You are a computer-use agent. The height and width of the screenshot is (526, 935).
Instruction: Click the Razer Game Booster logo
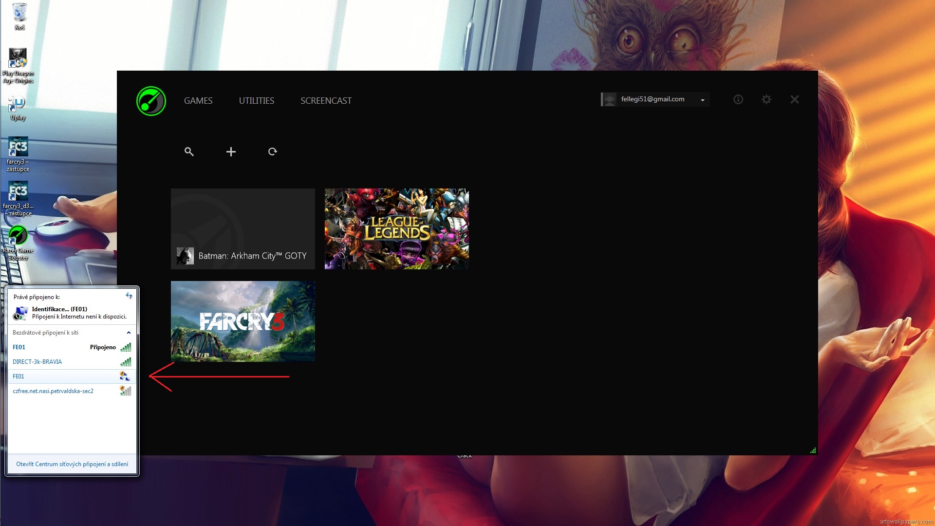[151, 101]
